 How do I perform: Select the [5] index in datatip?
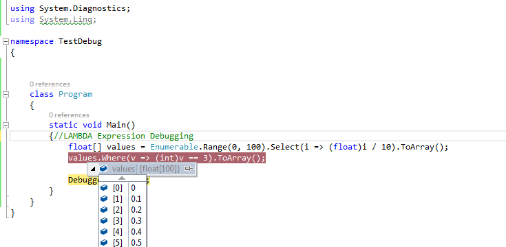tap(118, 243)
